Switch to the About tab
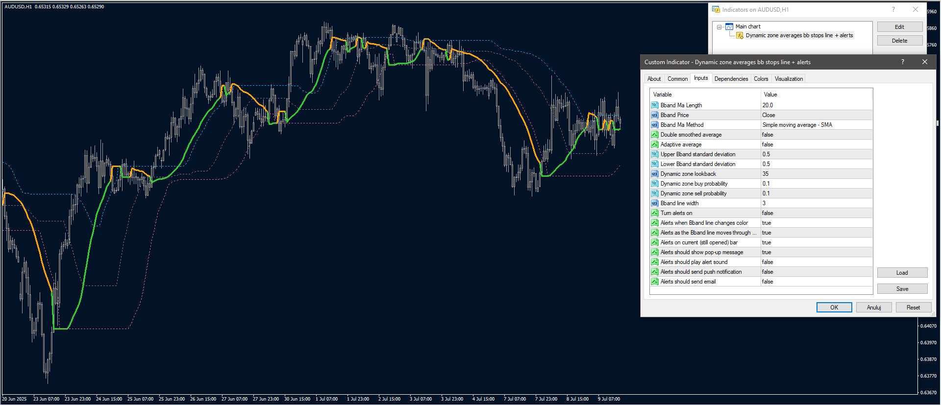941x405 pixels. point(654,79)
